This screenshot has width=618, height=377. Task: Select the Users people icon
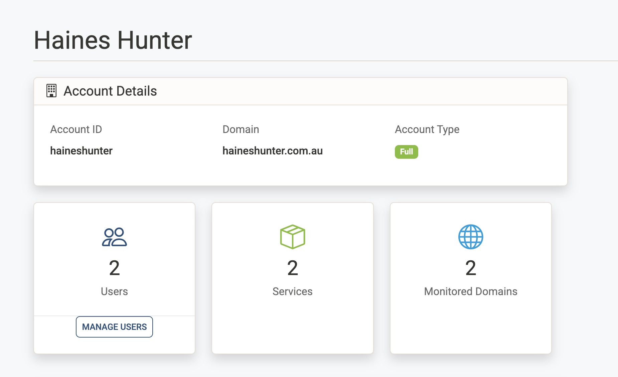point(114,237)
